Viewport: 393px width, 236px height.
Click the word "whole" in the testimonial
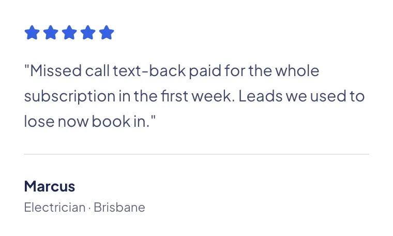coord(297,71)
